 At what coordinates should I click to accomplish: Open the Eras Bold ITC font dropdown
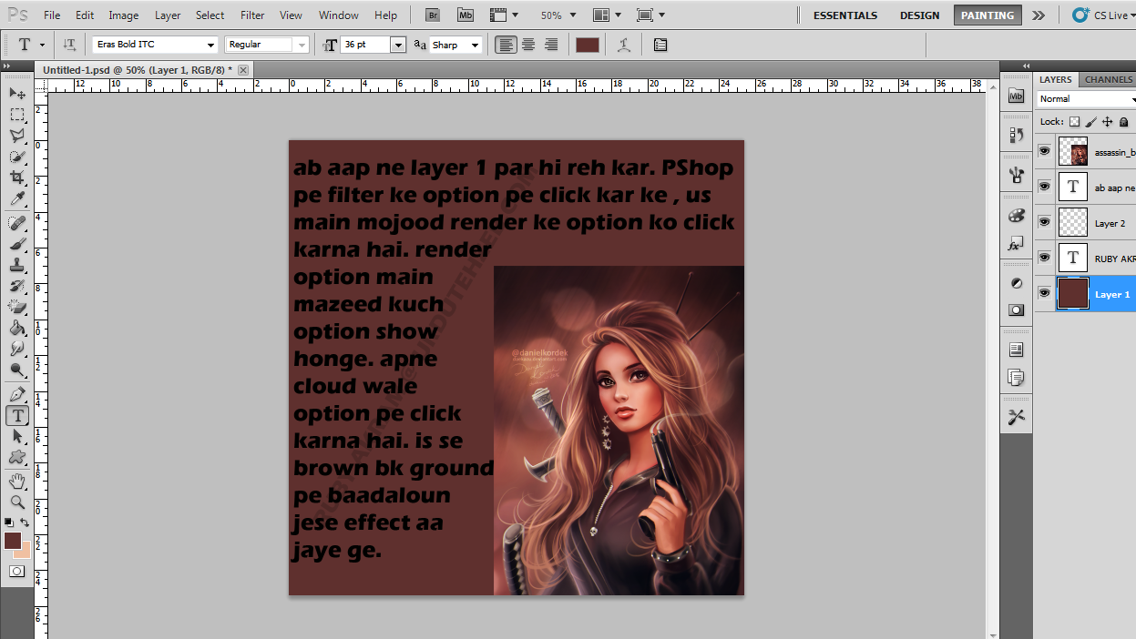coord(210,45)
